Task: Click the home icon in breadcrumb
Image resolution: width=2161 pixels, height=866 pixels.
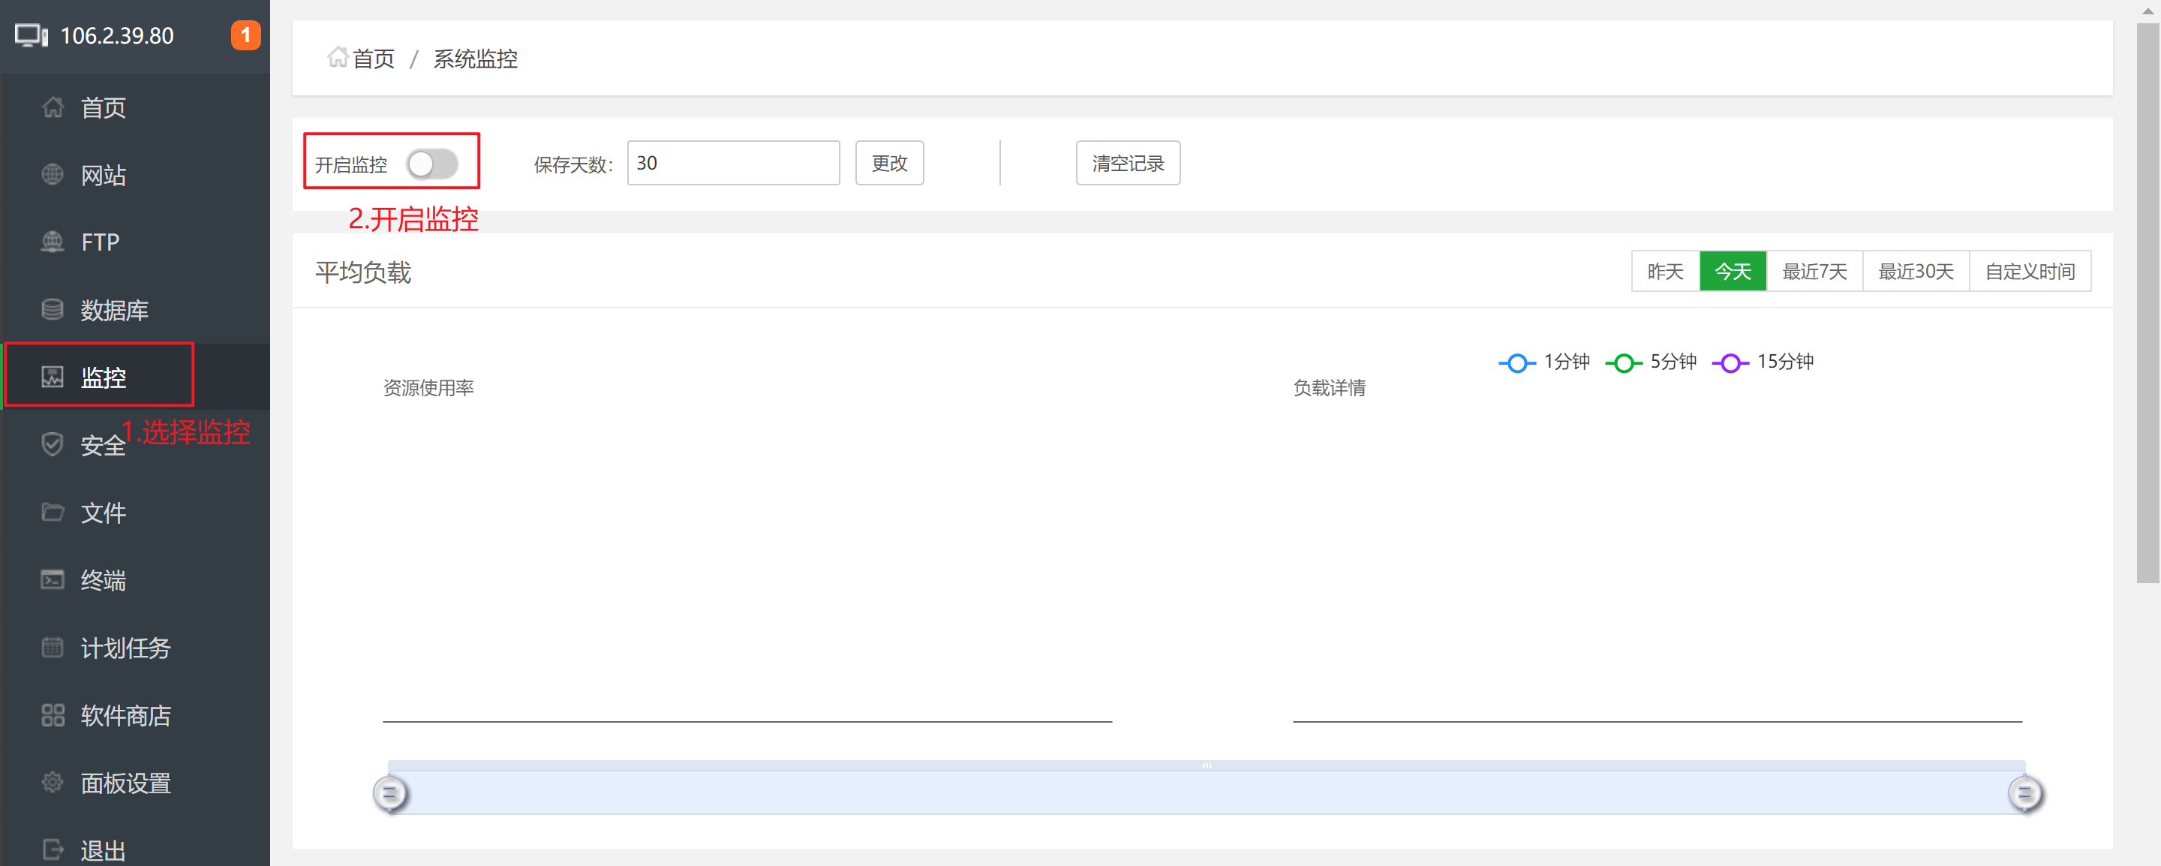Action: click(337, 57)
